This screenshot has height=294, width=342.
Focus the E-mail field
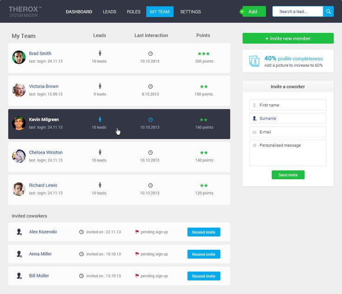288,132
